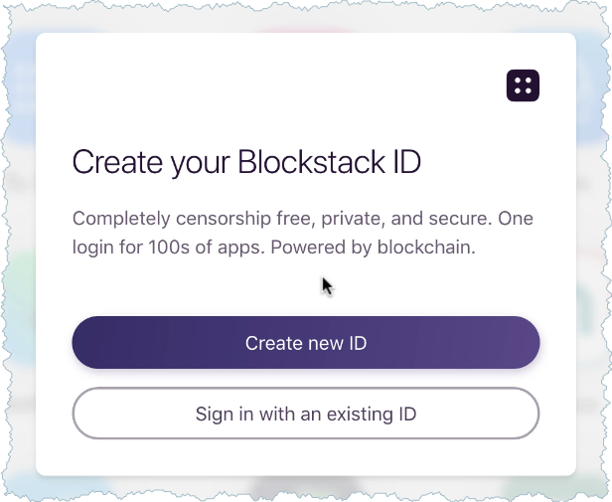Select the existing ID sign-in option
This screenshot has width=612, height=502.
coord(306,414)
